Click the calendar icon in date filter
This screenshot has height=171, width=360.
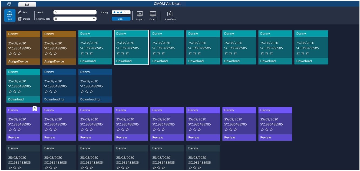tap(56, 19)
